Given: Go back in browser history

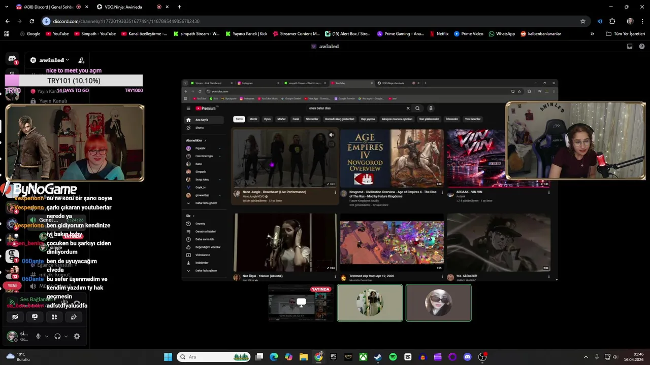Looking at the screenshot, I should 7,21.
